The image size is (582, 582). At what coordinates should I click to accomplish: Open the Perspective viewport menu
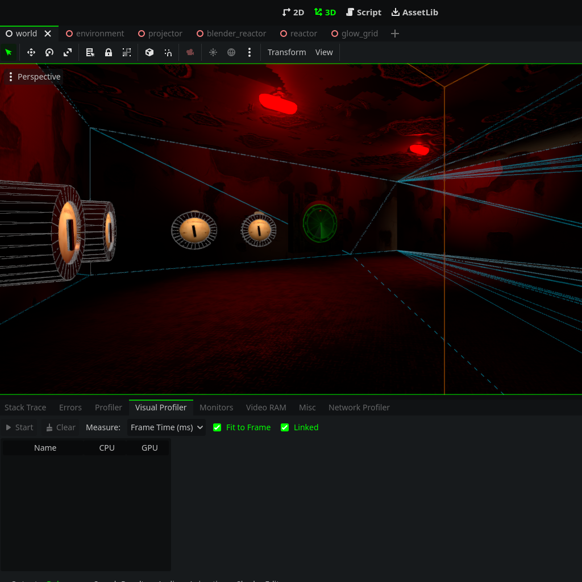click(34, 77)
